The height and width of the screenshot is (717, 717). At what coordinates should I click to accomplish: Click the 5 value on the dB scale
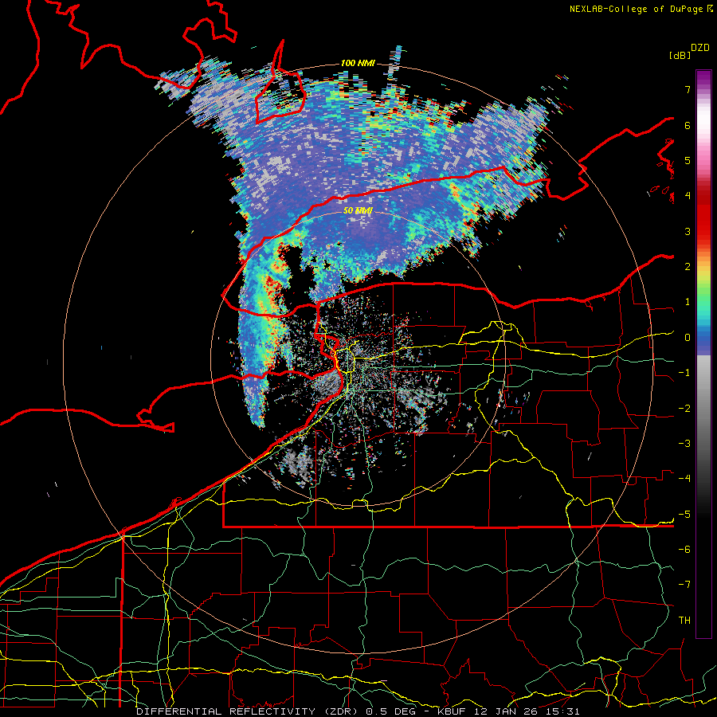[688, 160]
